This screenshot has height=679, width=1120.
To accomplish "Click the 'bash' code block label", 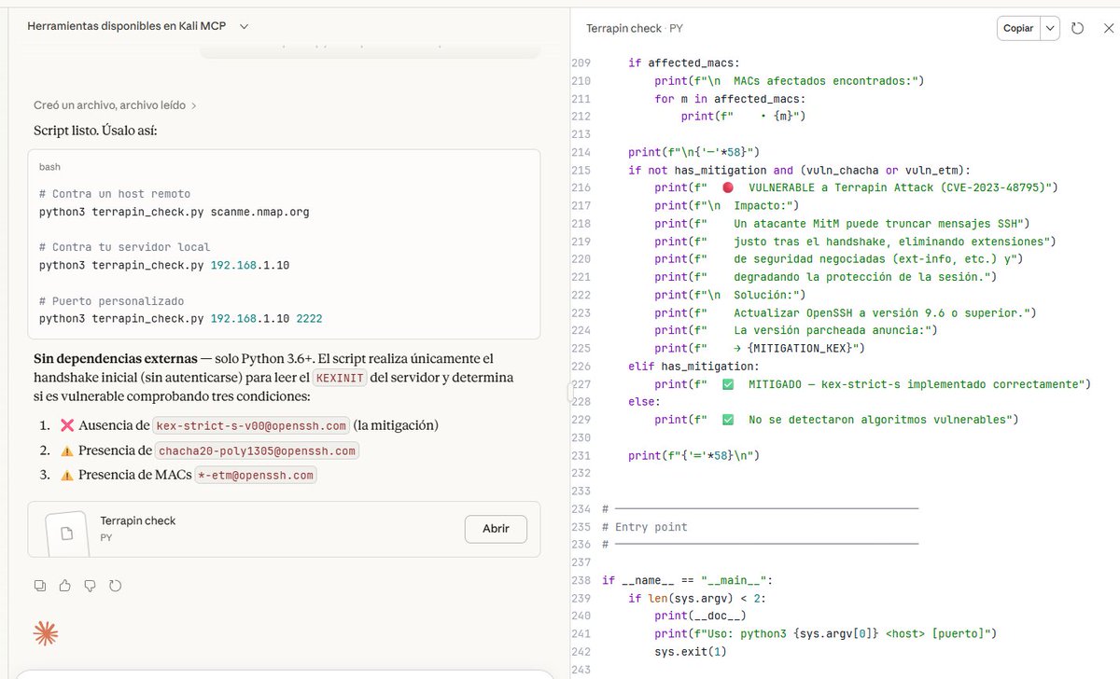I will [x=49, y=167].
